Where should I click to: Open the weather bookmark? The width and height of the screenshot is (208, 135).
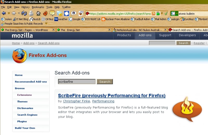coord(61,19)
